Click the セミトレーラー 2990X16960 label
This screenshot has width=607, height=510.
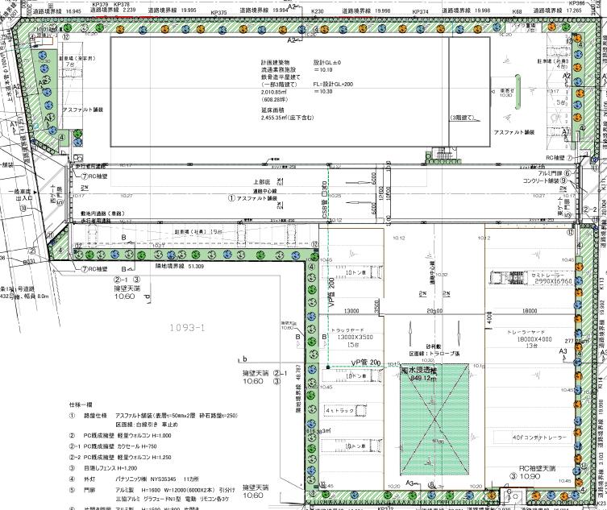click(x=553, y=278)
